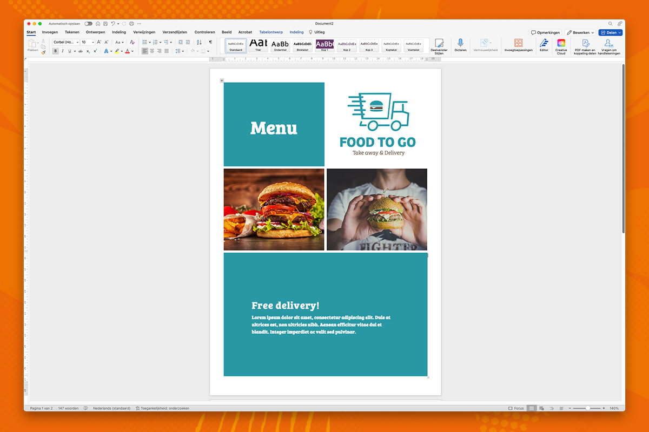
Task: Apply the Kop 2 style
Action: (x=347, y=46)
